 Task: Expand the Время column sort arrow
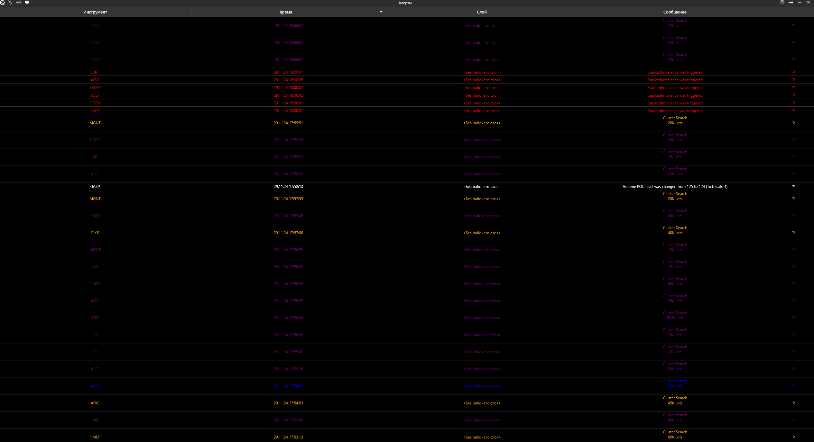[381, 12]
